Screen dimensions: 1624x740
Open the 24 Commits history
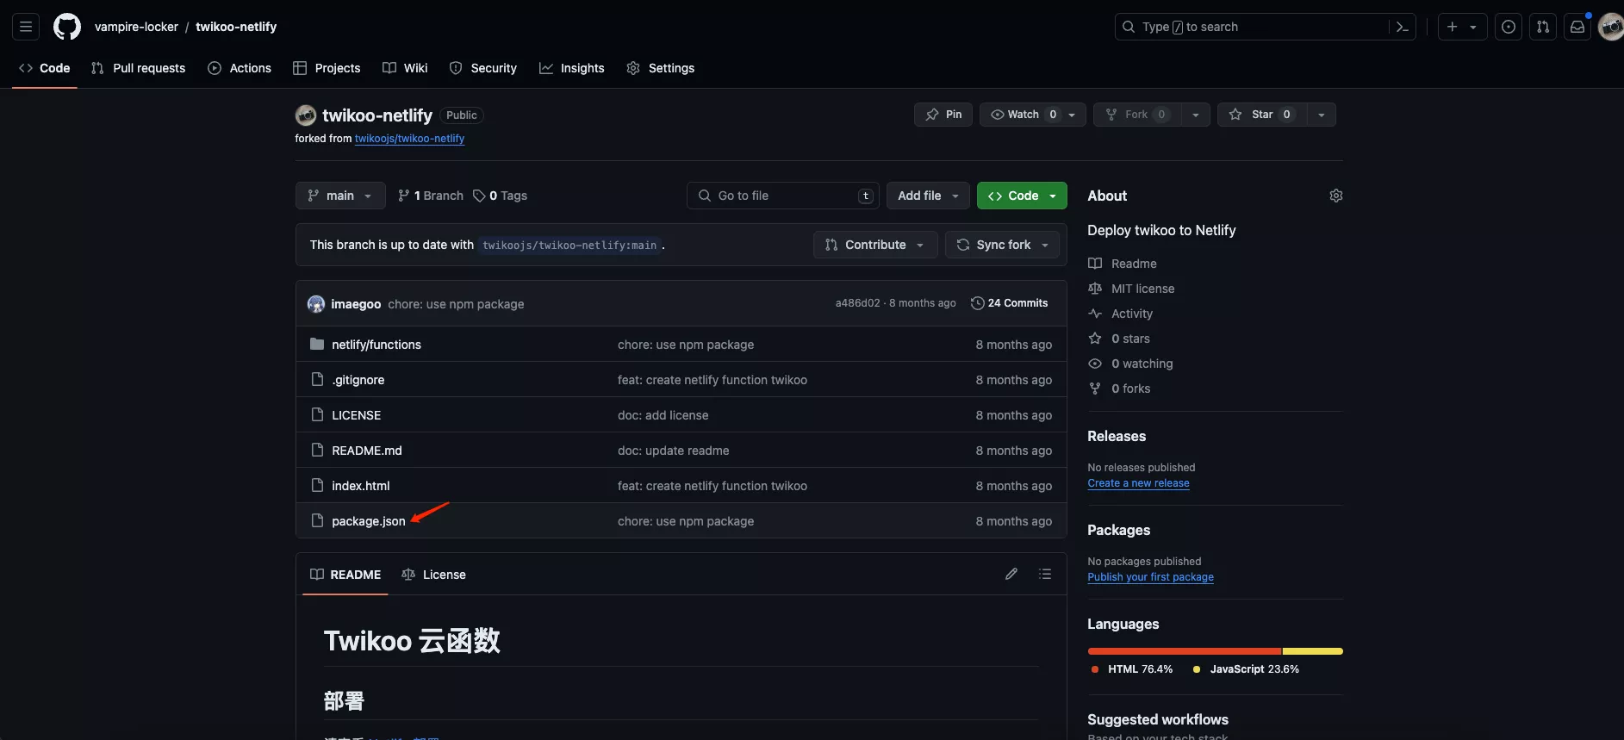coord(1010,303)
